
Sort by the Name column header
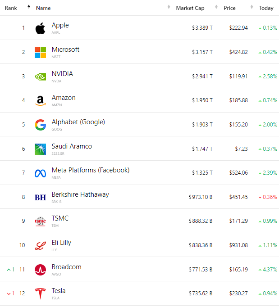coord(43,8)
